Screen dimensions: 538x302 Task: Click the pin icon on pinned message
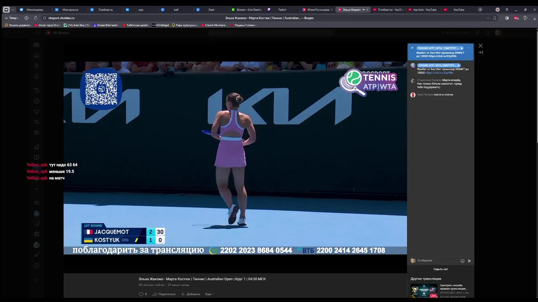[x=412, y=48]
